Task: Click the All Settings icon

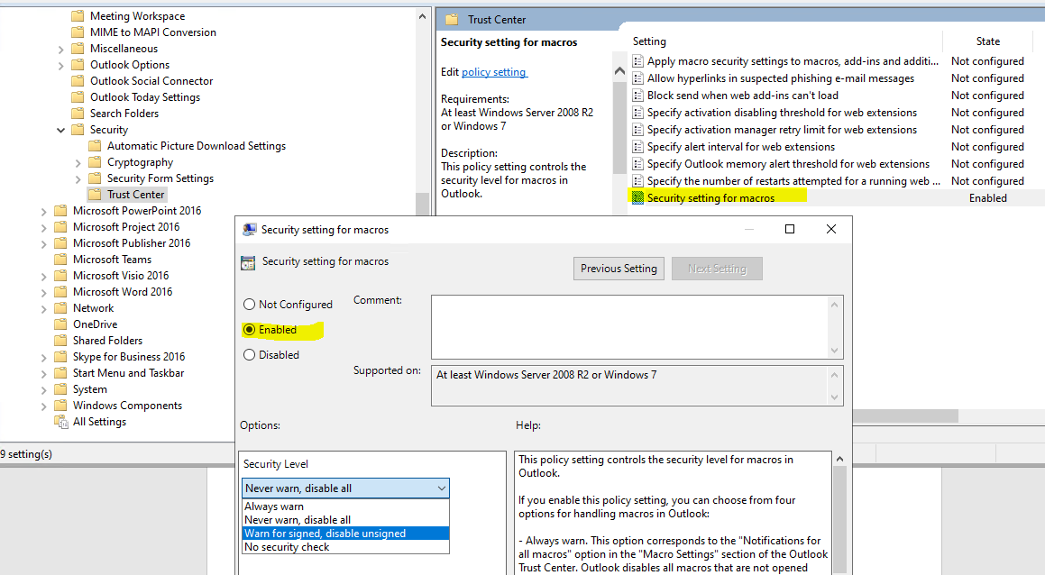Action: (x=60, y=422)
